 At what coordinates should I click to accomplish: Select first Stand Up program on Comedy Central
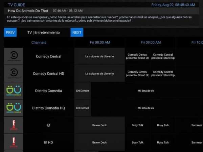(x=137, y=56)
